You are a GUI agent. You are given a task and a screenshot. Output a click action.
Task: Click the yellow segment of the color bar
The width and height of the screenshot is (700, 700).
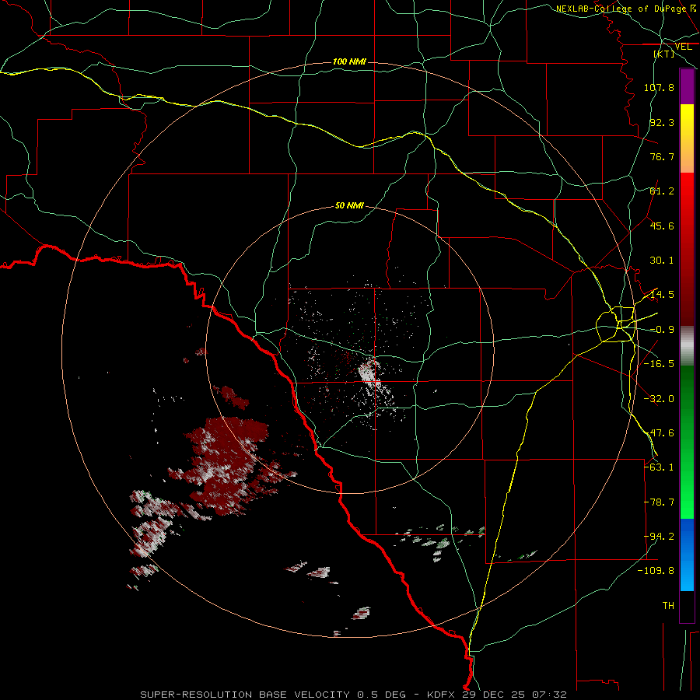(687, 138)
